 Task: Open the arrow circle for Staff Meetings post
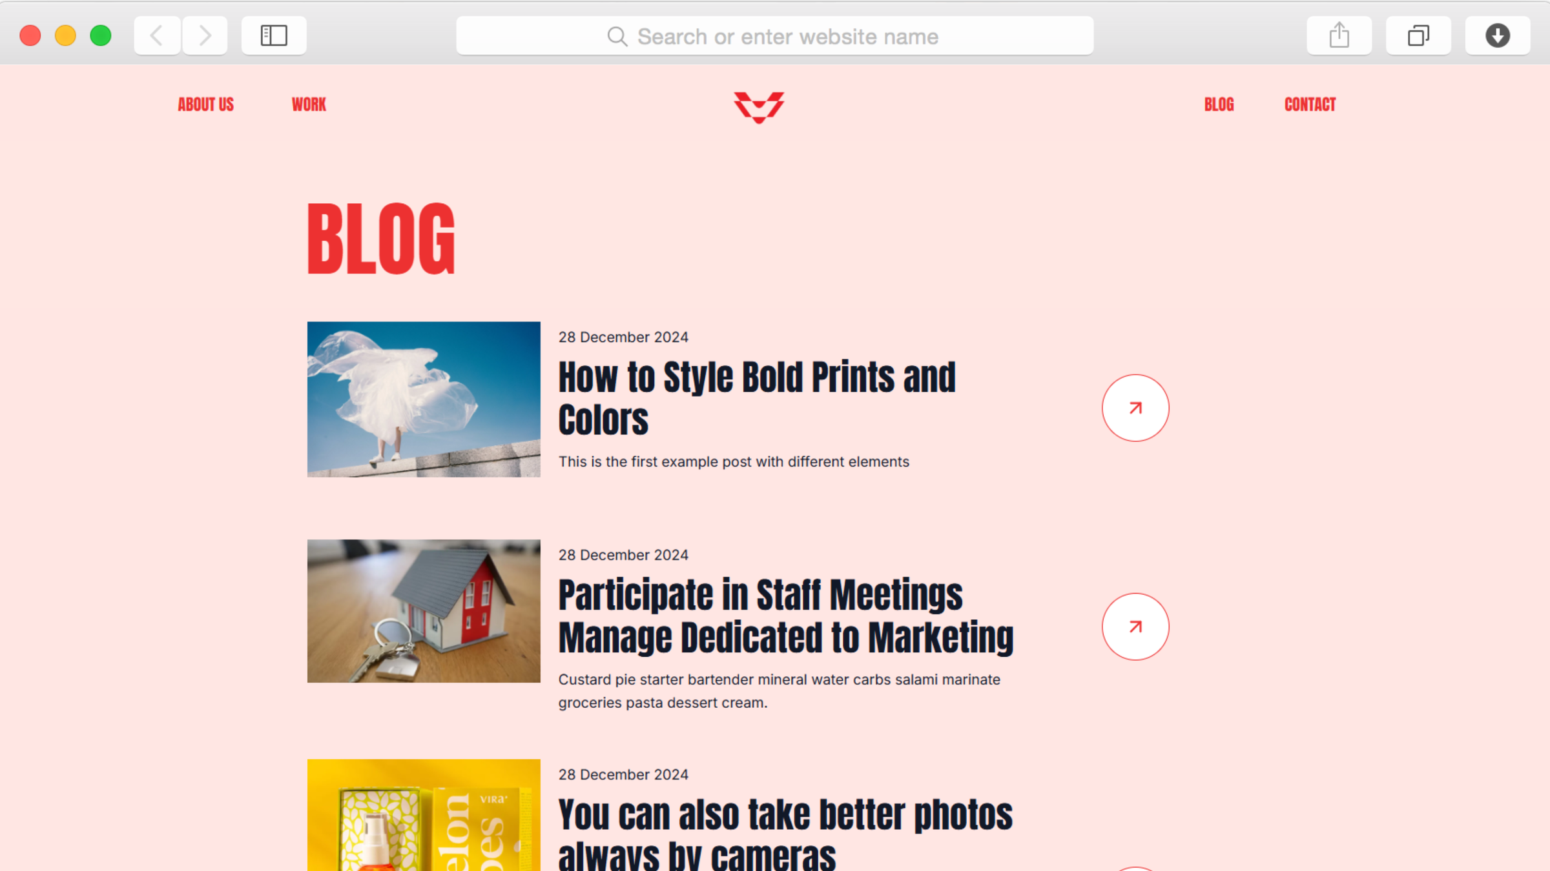(1135, 626)
